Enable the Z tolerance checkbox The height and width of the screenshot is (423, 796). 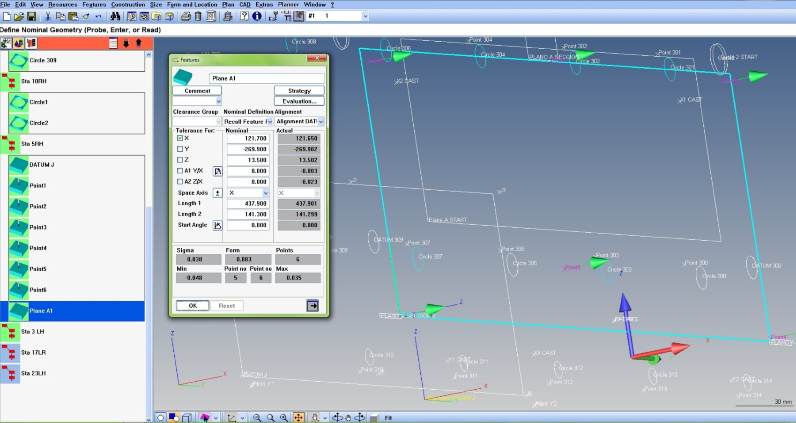pos(180,160)
